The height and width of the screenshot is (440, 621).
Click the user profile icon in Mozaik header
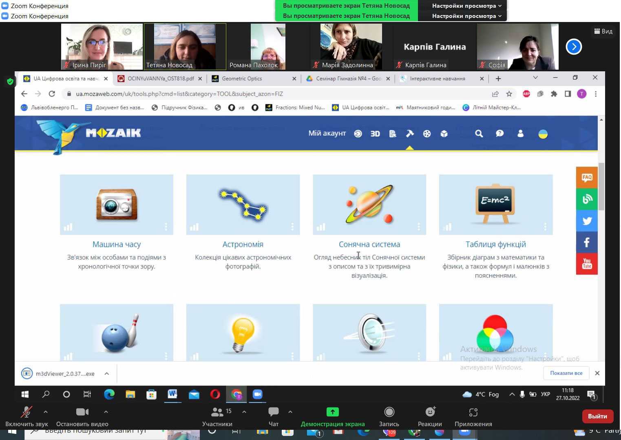[520, 134]
